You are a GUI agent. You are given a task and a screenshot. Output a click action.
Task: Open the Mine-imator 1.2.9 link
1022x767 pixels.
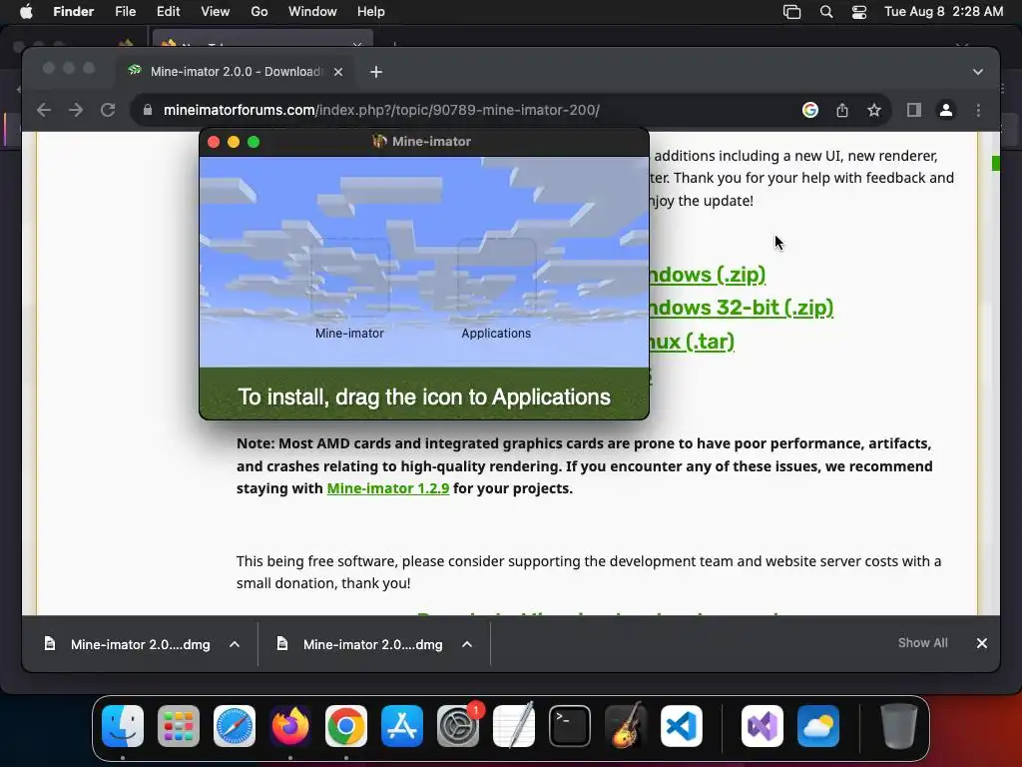388,488
